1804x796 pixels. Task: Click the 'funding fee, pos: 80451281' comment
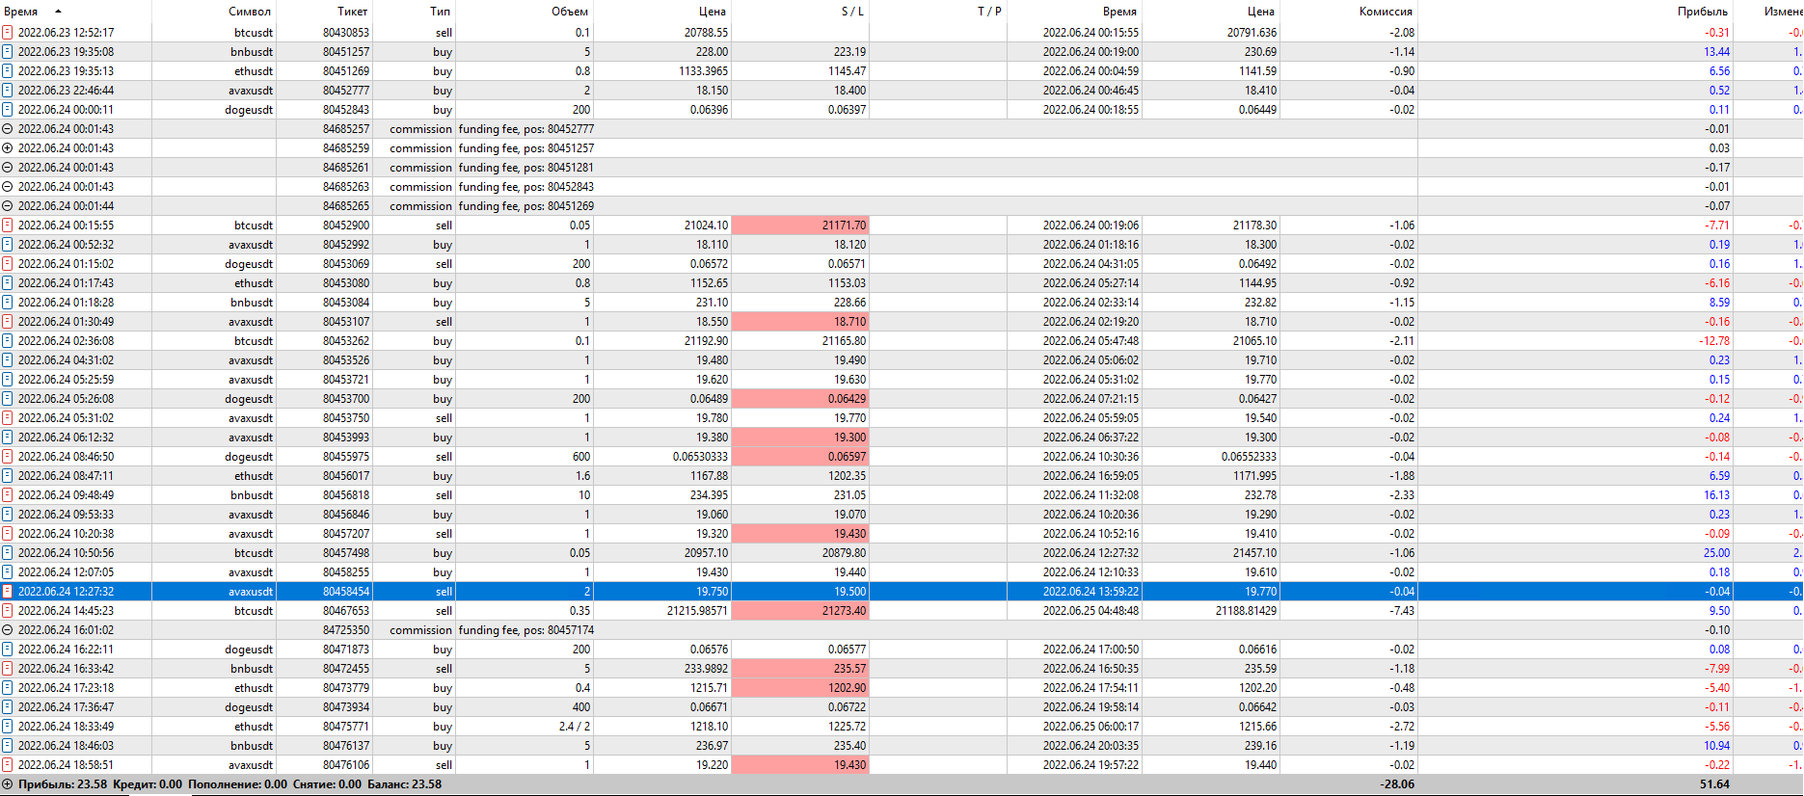pyautogui.click(x=525, y=167)
